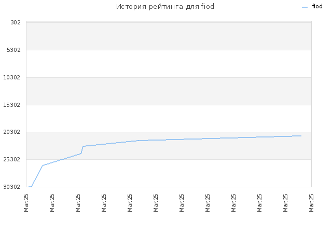Click the flat line section below 20302
The image size is (332, 249).
click(x=212, y=139)
